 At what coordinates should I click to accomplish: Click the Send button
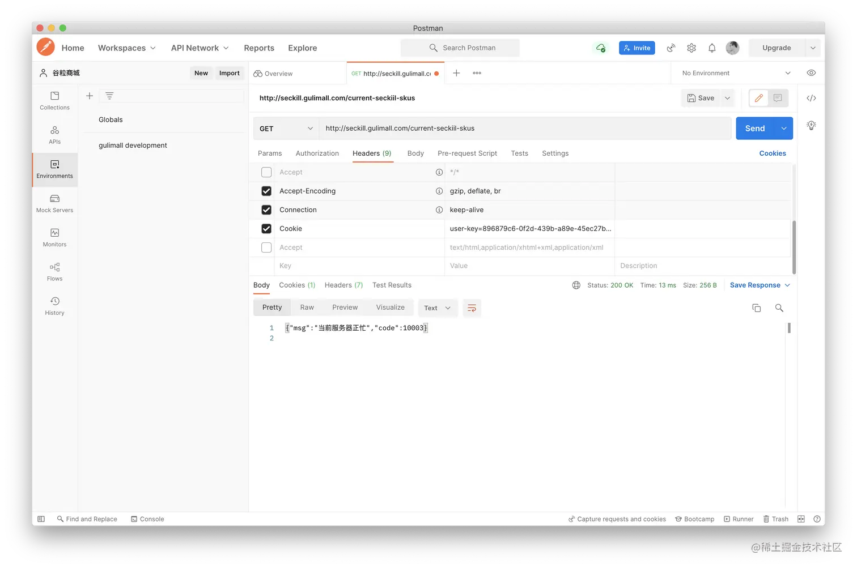755,129
